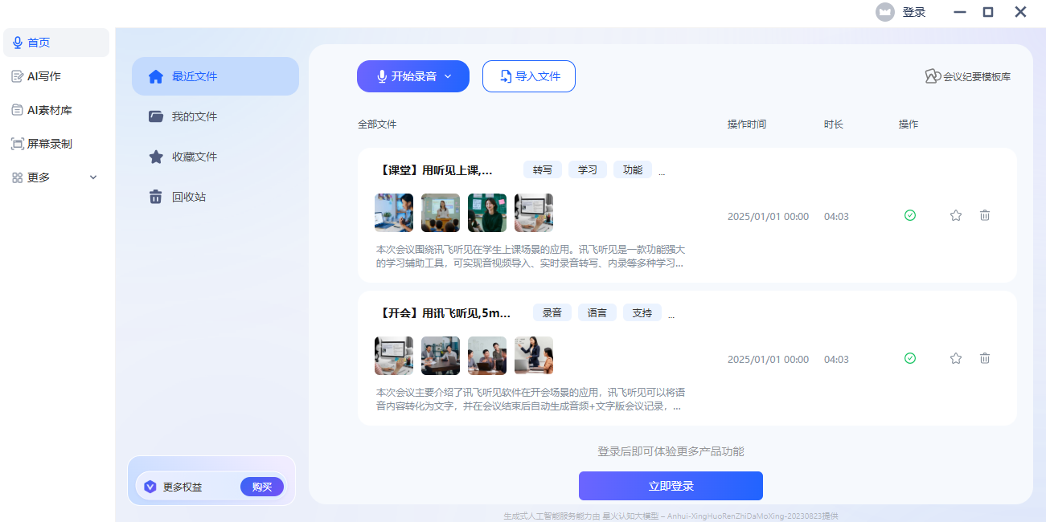Open the first thumbnail of the 【开会】 file
The image size is (1046, 522).
click(x=394, y=356)
